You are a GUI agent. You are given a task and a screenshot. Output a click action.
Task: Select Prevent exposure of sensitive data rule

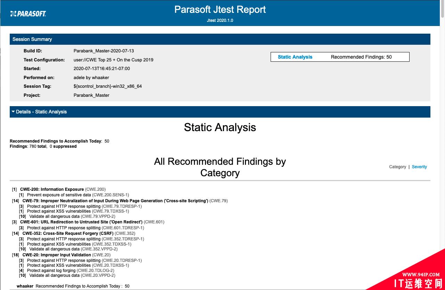(x=74, y=195)
